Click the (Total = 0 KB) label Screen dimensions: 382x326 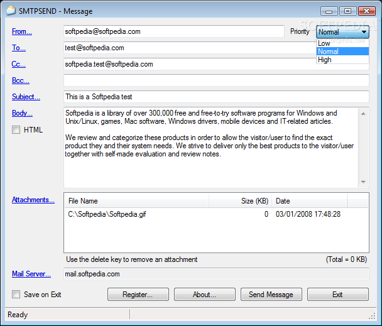pyautogui.click(x=346, y=259)
